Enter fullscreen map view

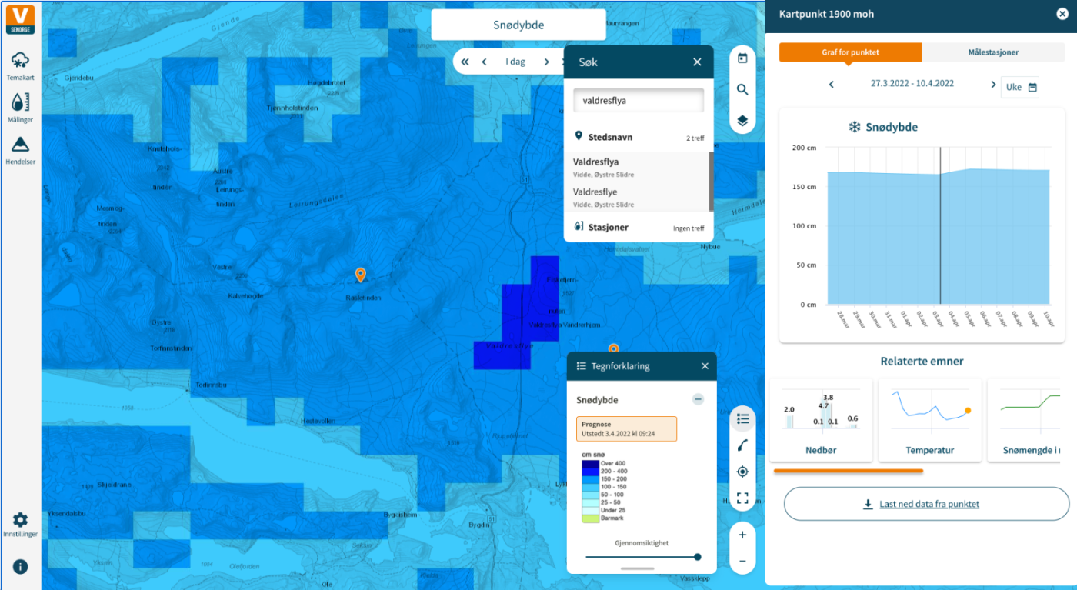click(742, 498)
